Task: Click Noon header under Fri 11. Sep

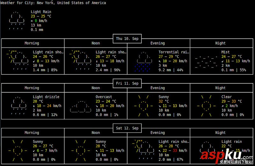Action: [96, 88]
